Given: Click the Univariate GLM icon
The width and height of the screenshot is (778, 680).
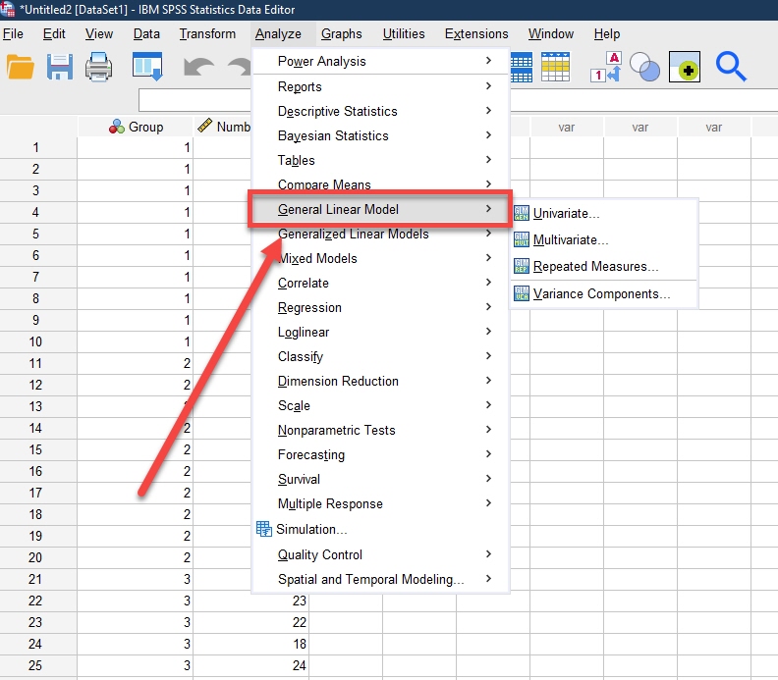Looking at the screenshot, I should [522, 214].
